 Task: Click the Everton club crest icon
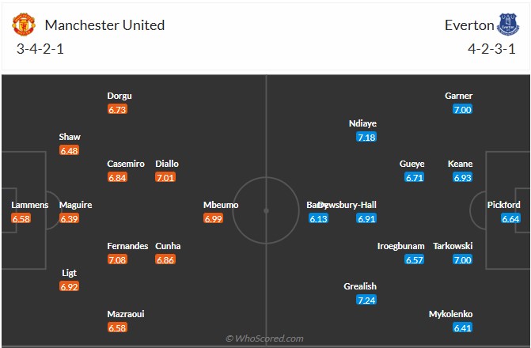(x=506, y=25)
